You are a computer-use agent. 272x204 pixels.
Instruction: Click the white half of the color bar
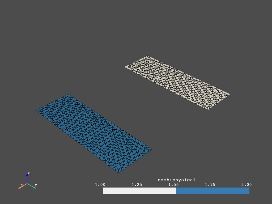pos(139,190)
